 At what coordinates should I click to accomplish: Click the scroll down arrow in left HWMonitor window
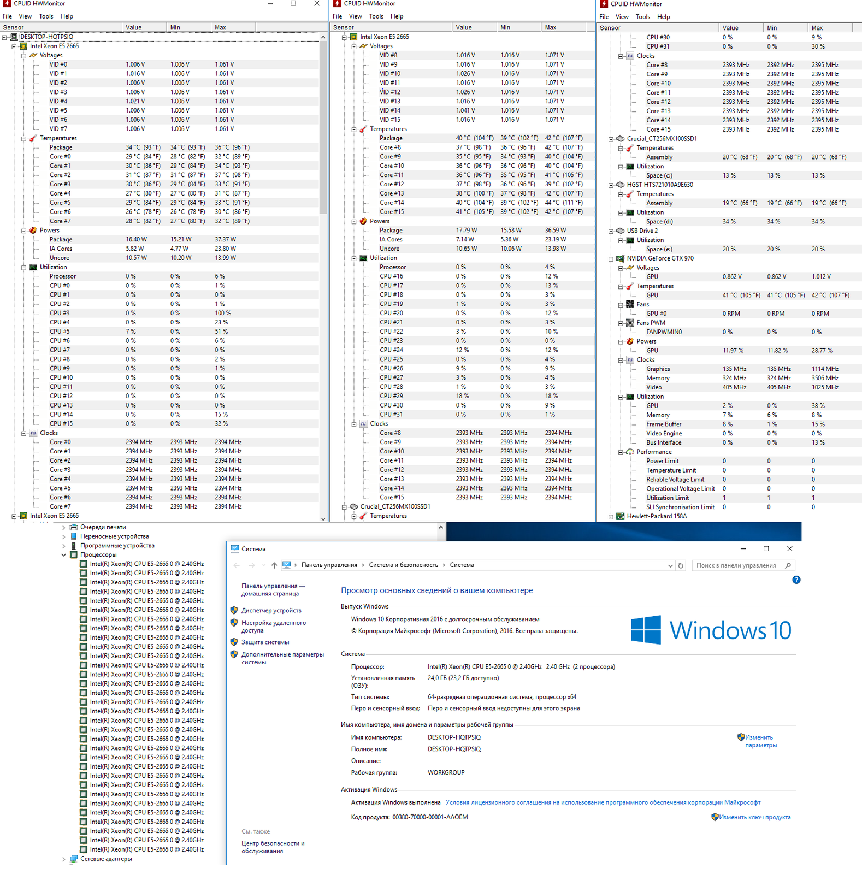tap(323, 519)
